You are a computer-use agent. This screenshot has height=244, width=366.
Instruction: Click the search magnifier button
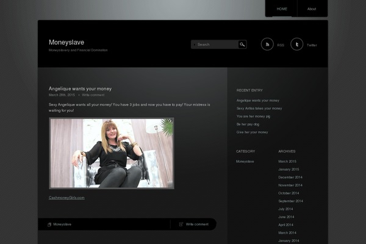[242, 45]
